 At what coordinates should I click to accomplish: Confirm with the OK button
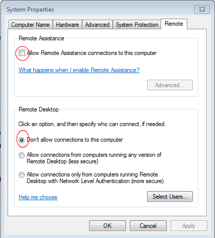pyautogui.click(x=107, y=226)
